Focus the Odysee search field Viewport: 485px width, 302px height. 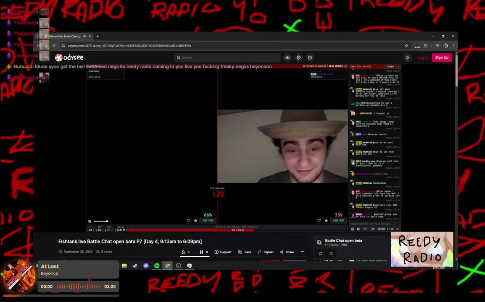tap(227, 57)
